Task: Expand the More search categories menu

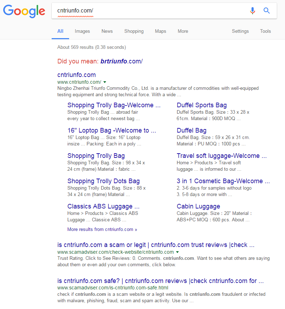Action: (183, 31)
